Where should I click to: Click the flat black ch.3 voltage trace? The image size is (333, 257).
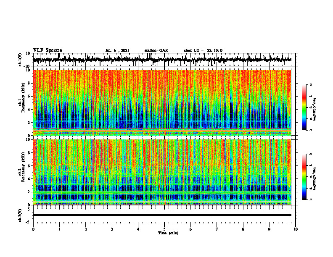162,215
